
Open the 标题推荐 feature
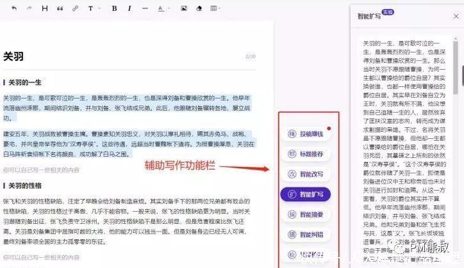[x=306, y=154]
